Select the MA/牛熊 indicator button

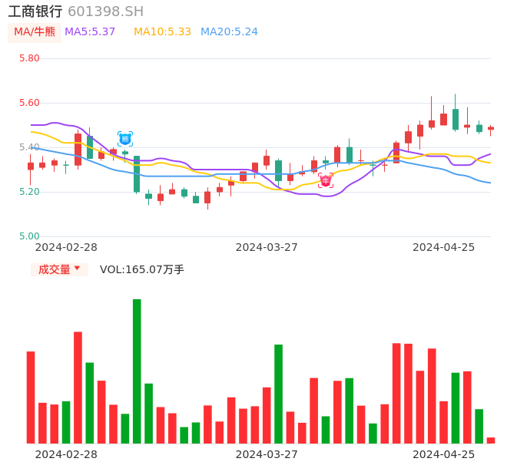point(35,32)
